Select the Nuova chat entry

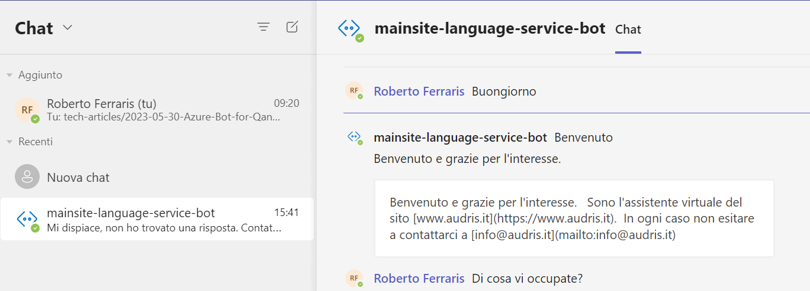click(157, 177)
